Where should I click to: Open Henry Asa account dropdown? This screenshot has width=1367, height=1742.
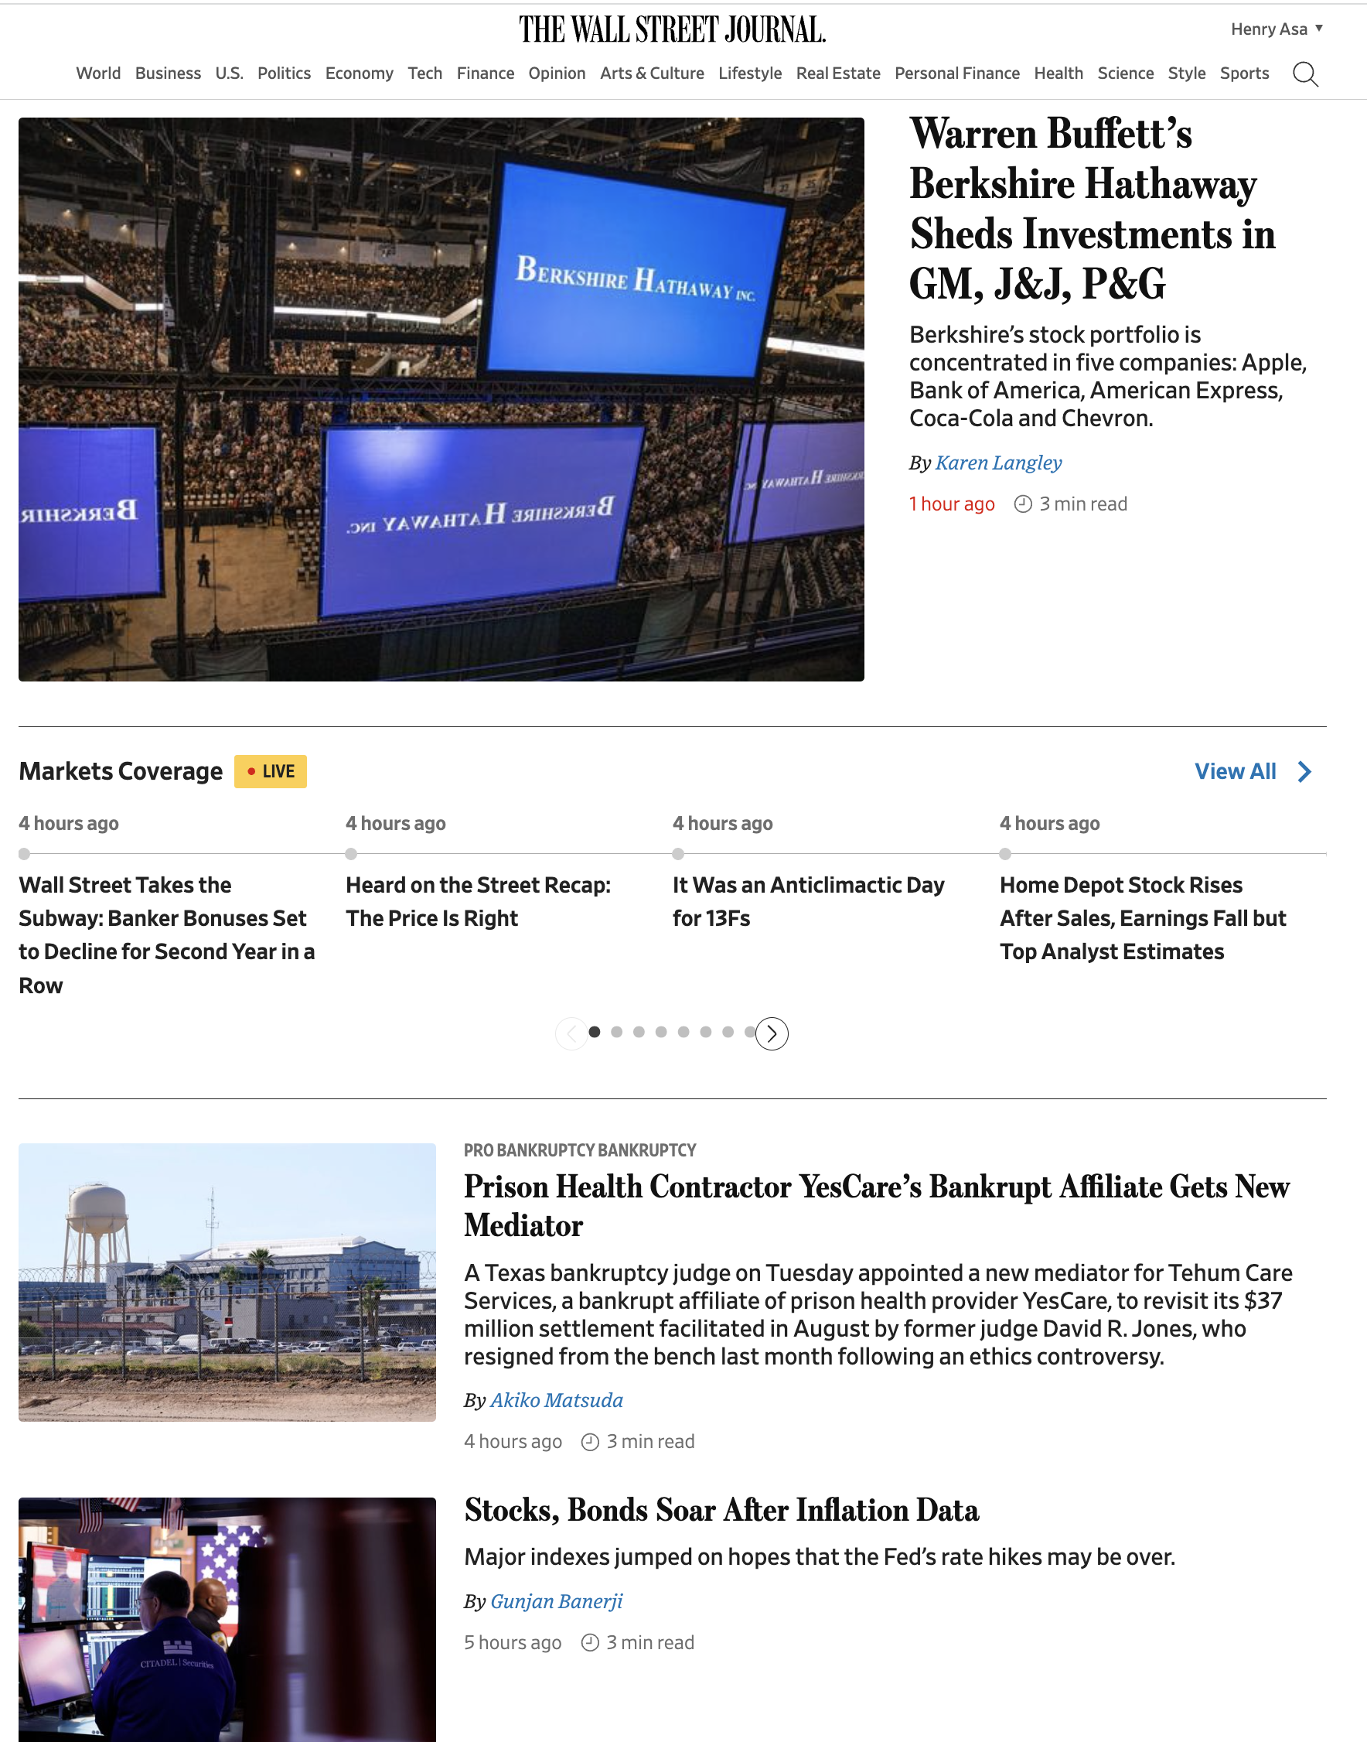(1277, 29)
